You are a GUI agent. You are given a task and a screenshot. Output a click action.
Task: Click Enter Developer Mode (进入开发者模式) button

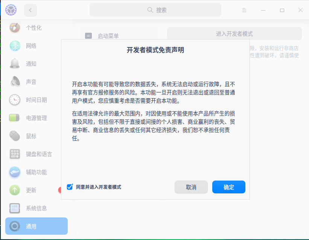tap(234, 33)
